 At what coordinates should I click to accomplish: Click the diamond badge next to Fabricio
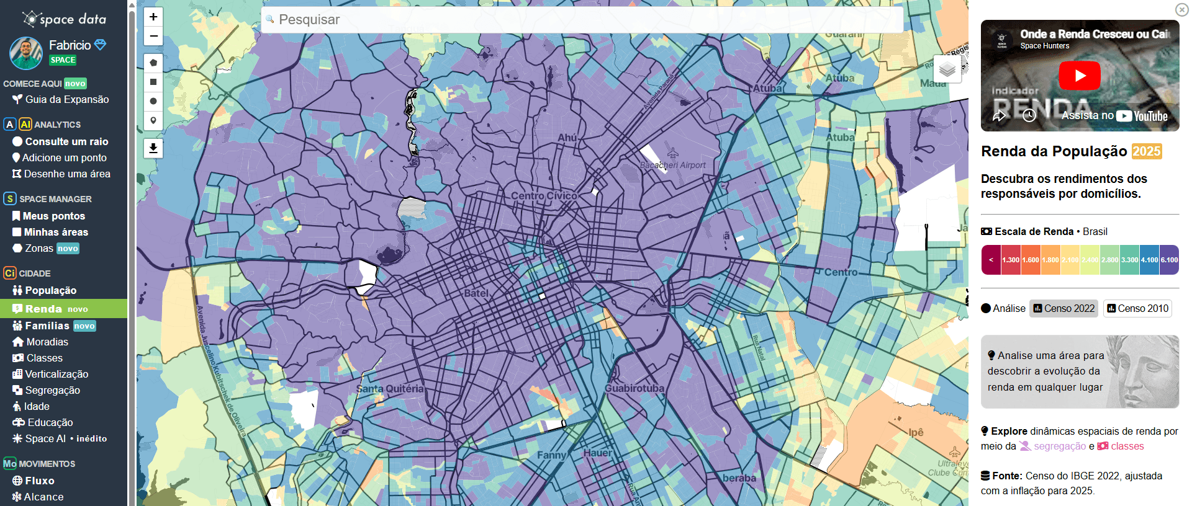pyautogui.click(x=101, y=45)
